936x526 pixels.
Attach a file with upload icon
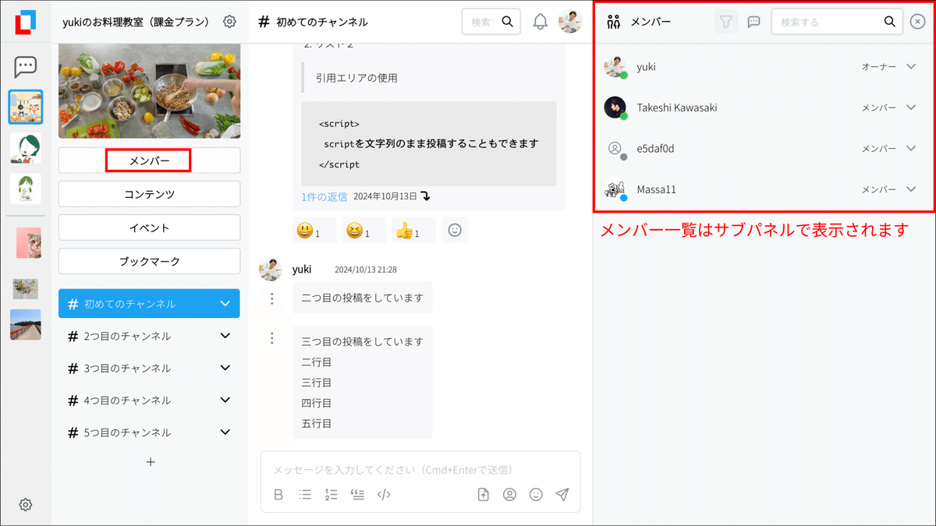point(484,494)
